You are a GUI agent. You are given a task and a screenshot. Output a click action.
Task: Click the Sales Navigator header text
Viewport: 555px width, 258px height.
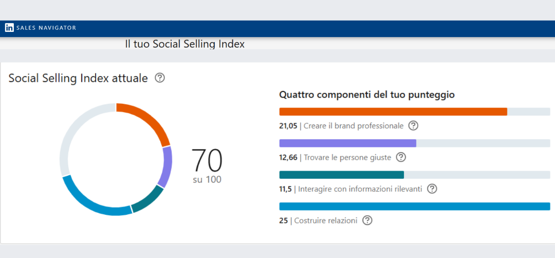pos(46,28)
